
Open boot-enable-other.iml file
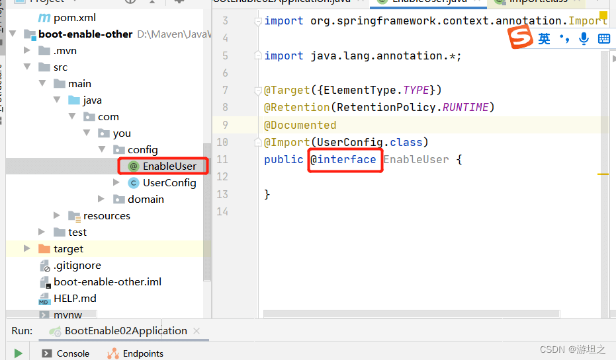[108, 282]
